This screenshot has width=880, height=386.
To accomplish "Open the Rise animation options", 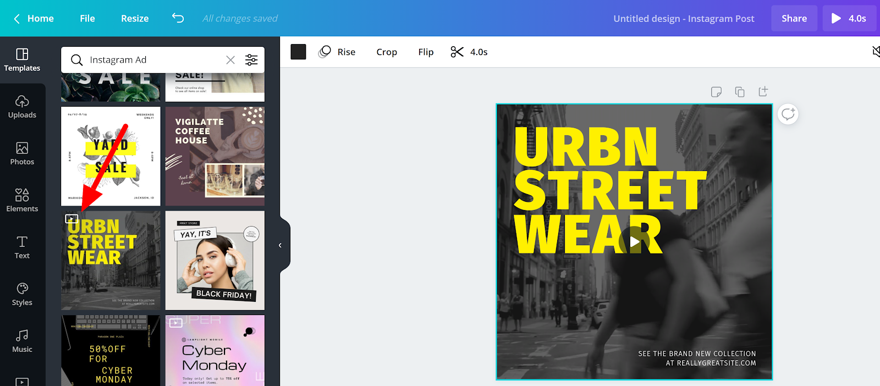I will coord(337,52).
